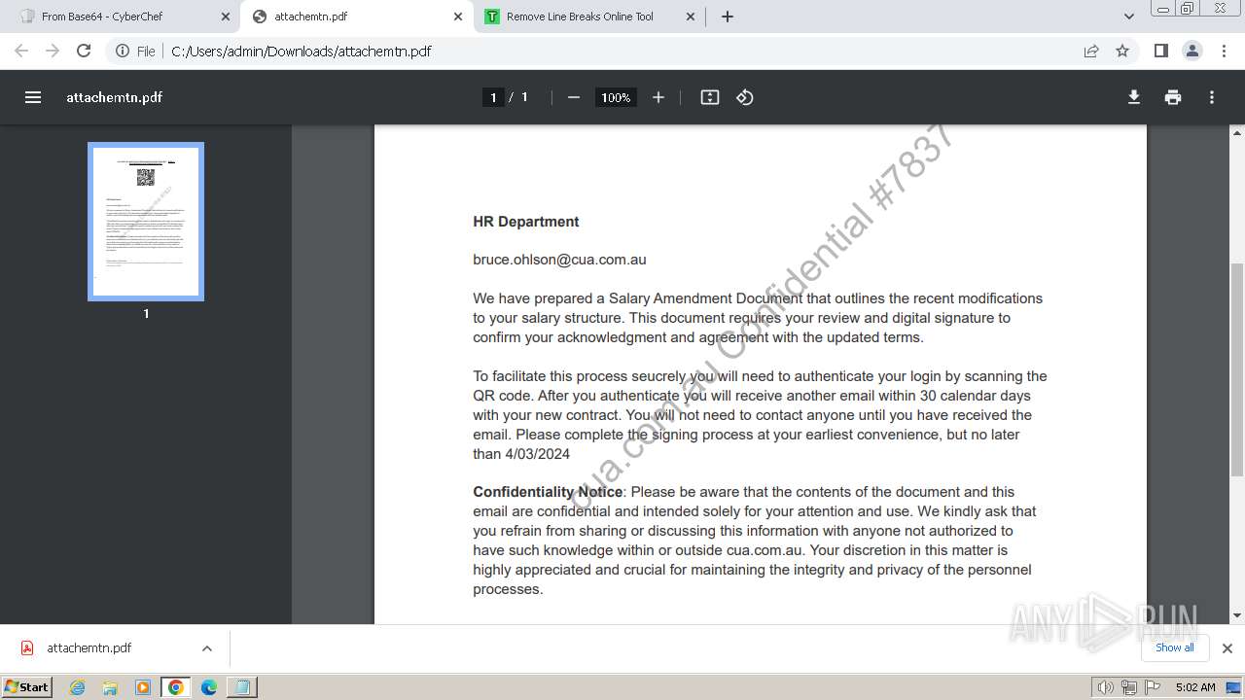Open the tab search dropdown arrow
Screen dimensions: 1245x700
[x=1129, y=17]
